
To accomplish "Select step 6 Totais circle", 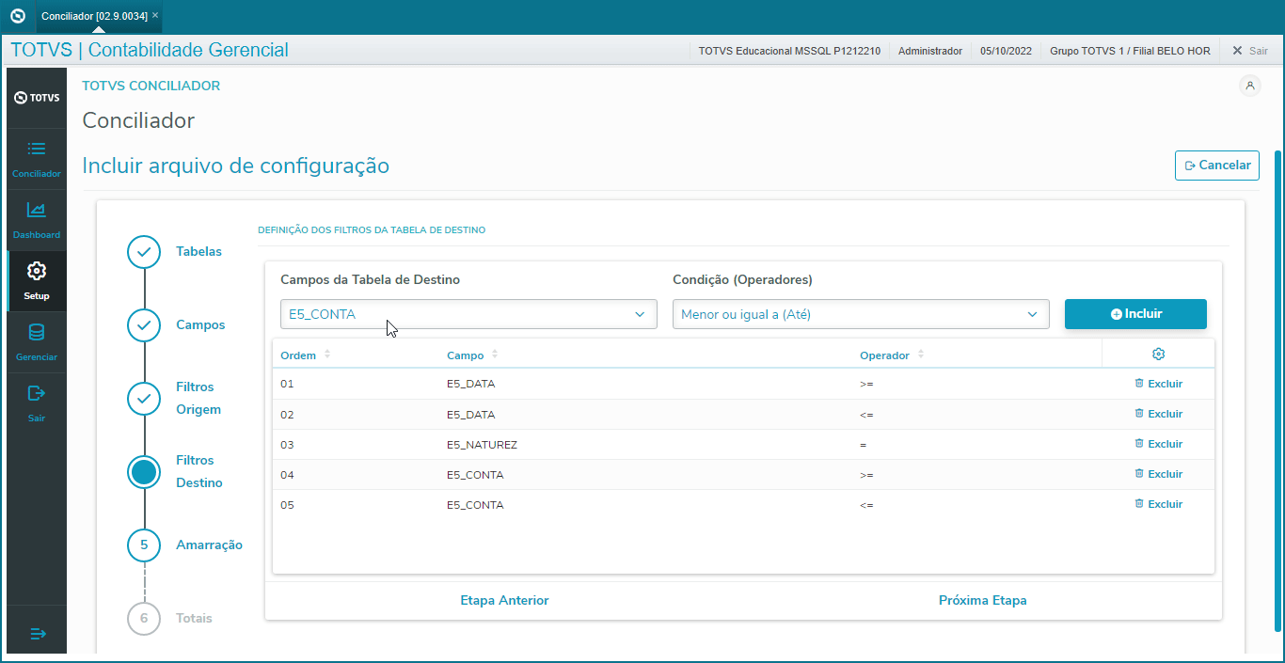I will coord(144,618).
